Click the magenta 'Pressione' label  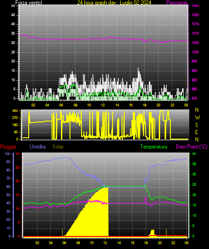coord(177,3)
